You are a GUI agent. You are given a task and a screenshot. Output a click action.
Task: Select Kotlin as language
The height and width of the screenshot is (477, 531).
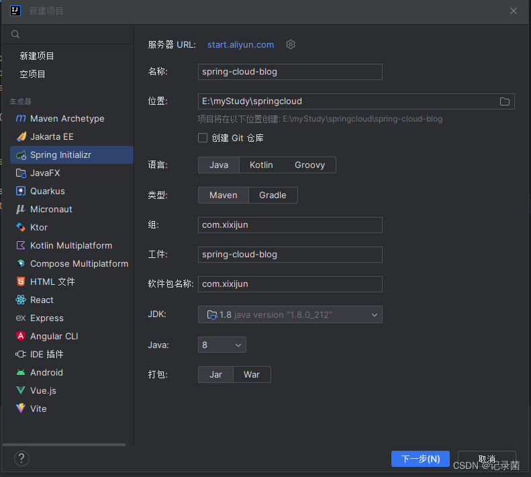[261, 165]
